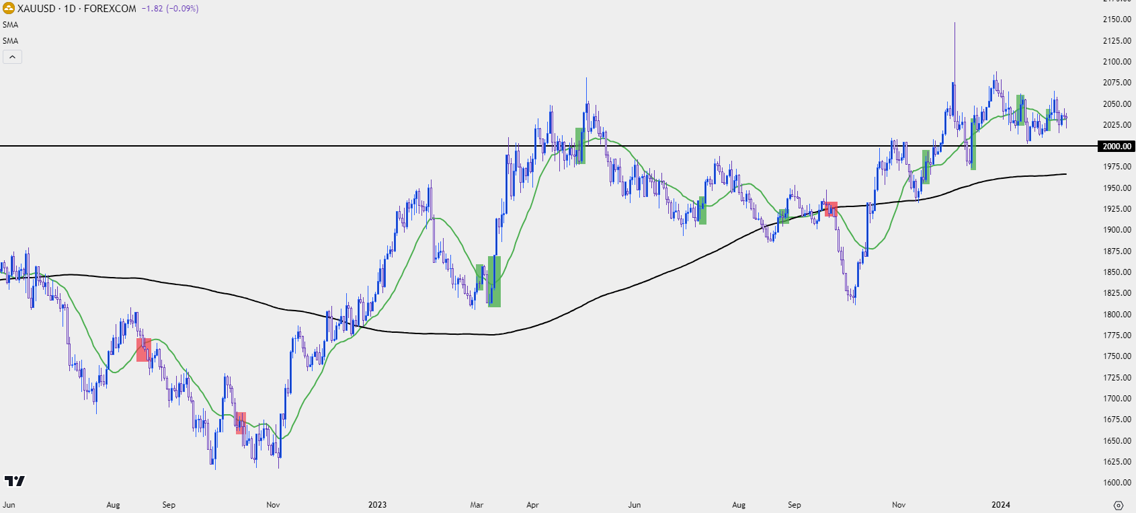The image size is (1136, 513).
Task: Click the 2050.00 price axis label
Action: (1117, 104)
